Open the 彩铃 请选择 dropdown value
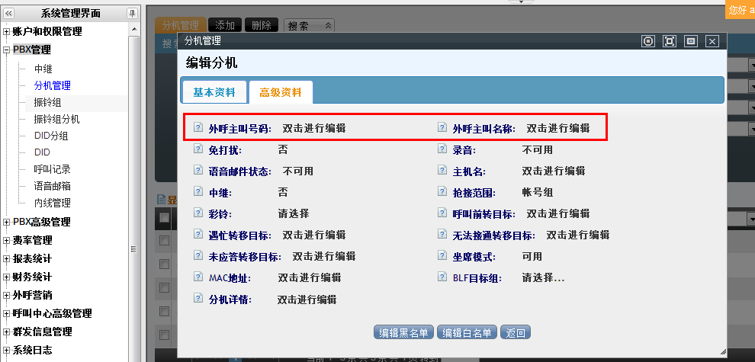Screen dimensions: 755x362 coord(293,213)
